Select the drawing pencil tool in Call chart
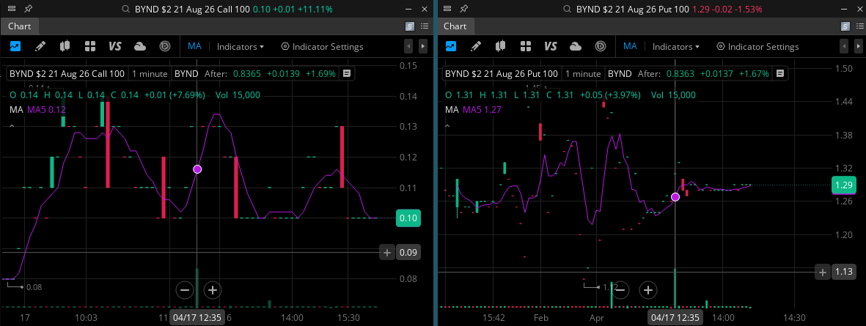Viewport: 866px width, 326px height. point(40,46)
